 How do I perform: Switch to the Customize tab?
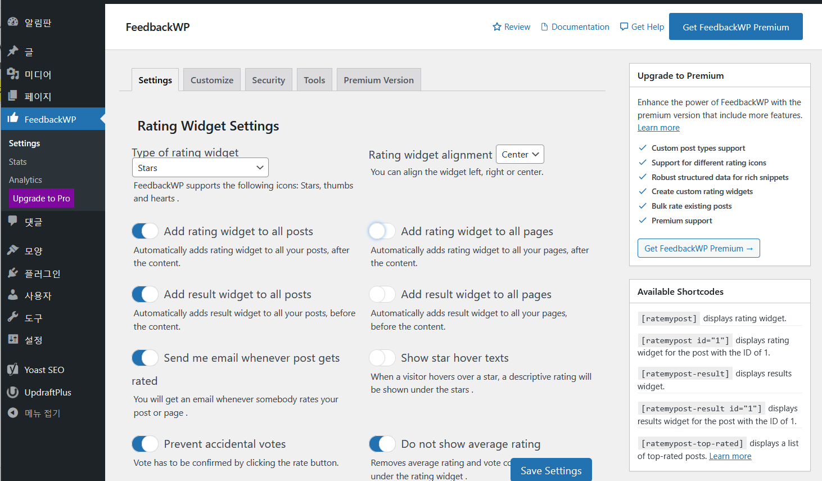[x=212, y=80]
